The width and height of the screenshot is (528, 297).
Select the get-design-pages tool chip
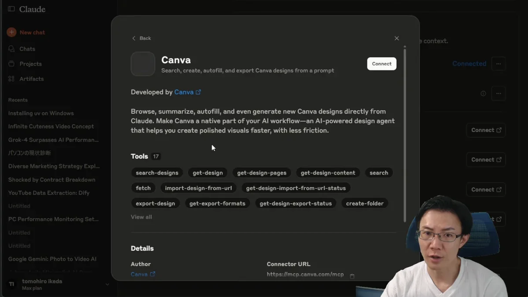pos(262,173)
